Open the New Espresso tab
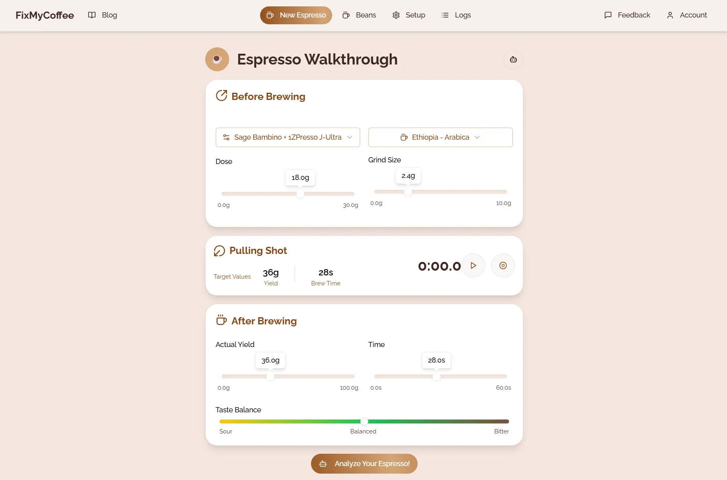This screenshot has width=727, height=480. tap(296, 15)
